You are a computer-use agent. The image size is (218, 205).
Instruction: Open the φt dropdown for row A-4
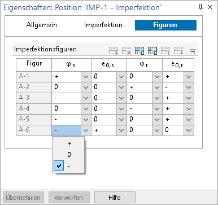[157, 109]
